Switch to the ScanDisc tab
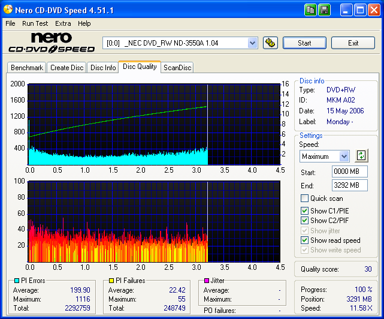 click(177, 68)
